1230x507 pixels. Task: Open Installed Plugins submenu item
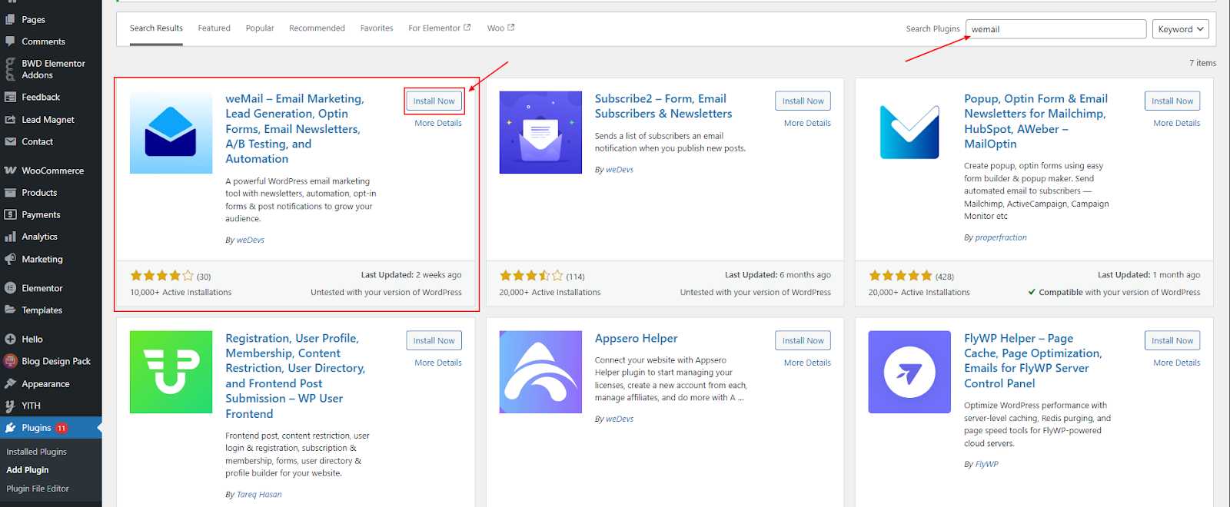point(36,452)
